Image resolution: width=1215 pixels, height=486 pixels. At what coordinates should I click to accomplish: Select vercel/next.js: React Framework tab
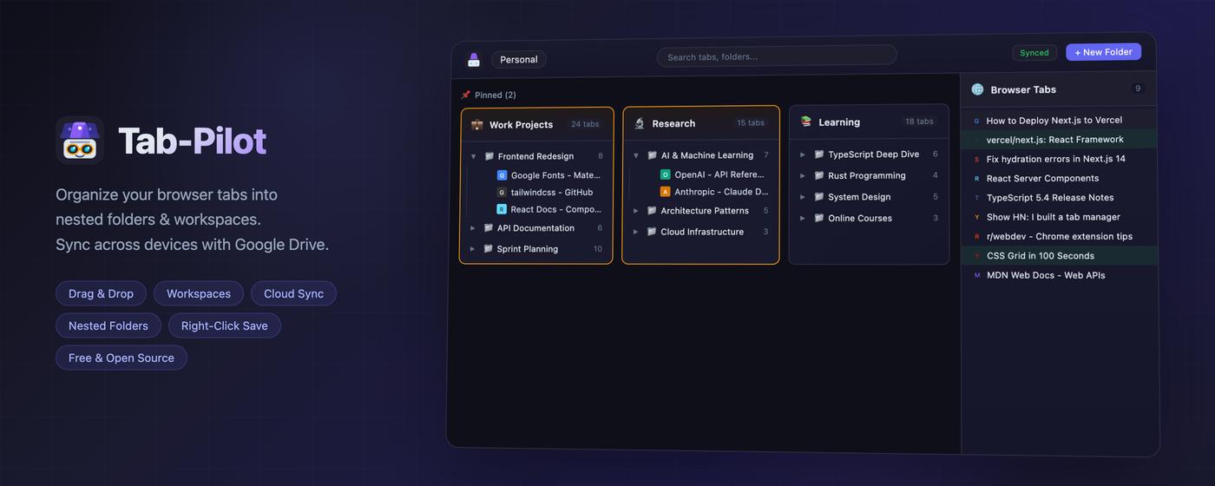point(1060,139)
